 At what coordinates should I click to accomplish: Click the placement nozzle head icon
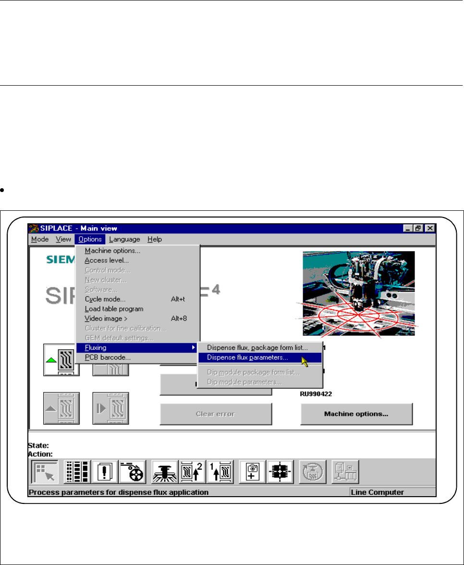click(165, 472)
